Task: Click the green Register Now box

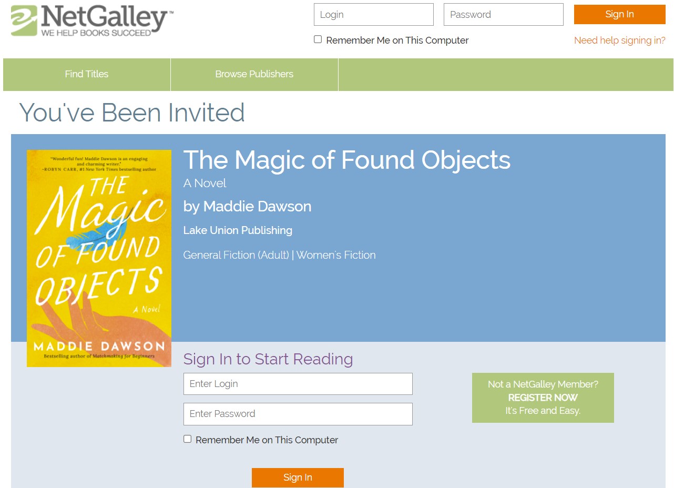Action: [x=543, y=398]
